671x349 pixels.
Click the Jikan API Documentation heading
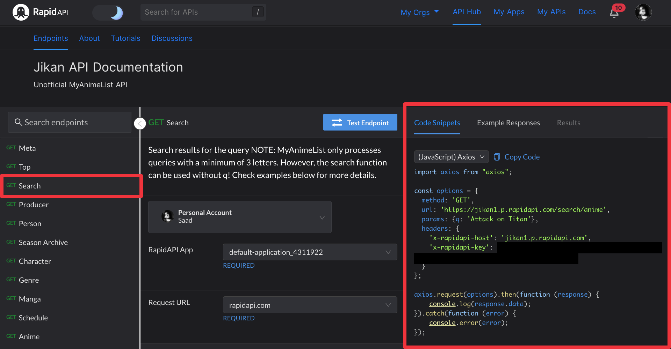click(108, 67)
